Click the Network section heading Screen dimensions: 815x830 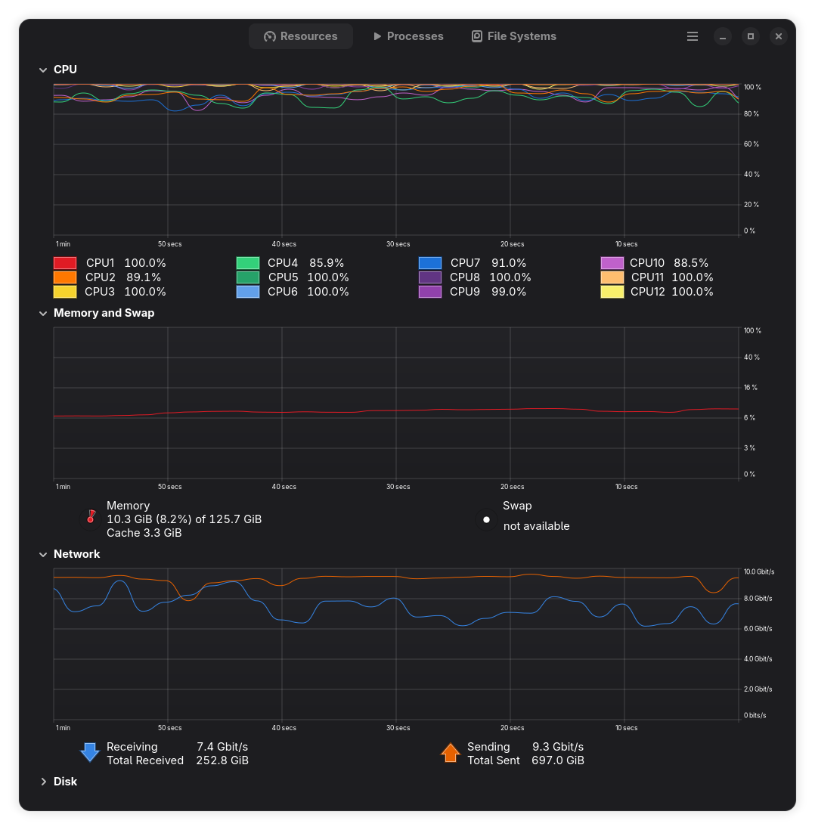coord(77,554)
